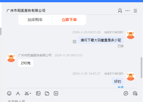
Task: Click the small ellipsis beside the question message
Action: (75, 42)
